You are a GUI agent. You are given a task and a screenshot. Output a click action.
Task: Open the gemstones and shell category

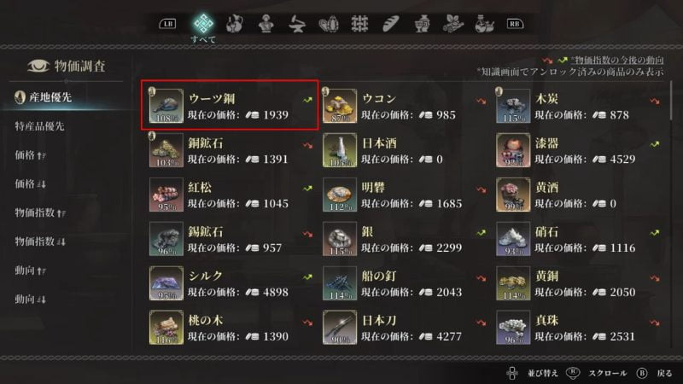tap(329, 24)
